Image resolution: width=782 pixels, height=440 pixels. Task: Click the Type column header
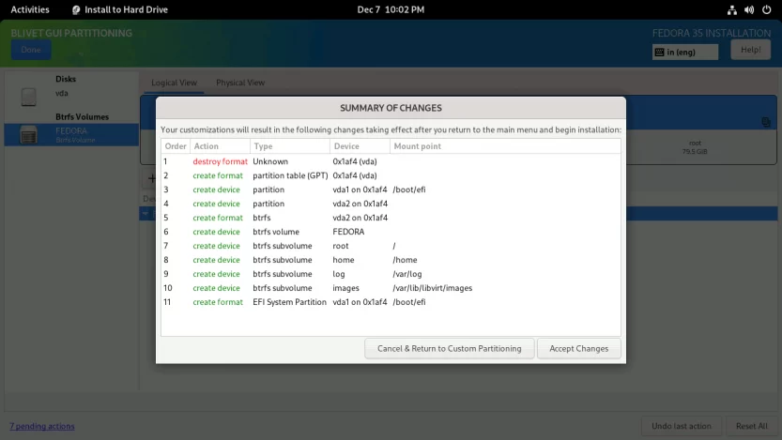tap(290, 146)
